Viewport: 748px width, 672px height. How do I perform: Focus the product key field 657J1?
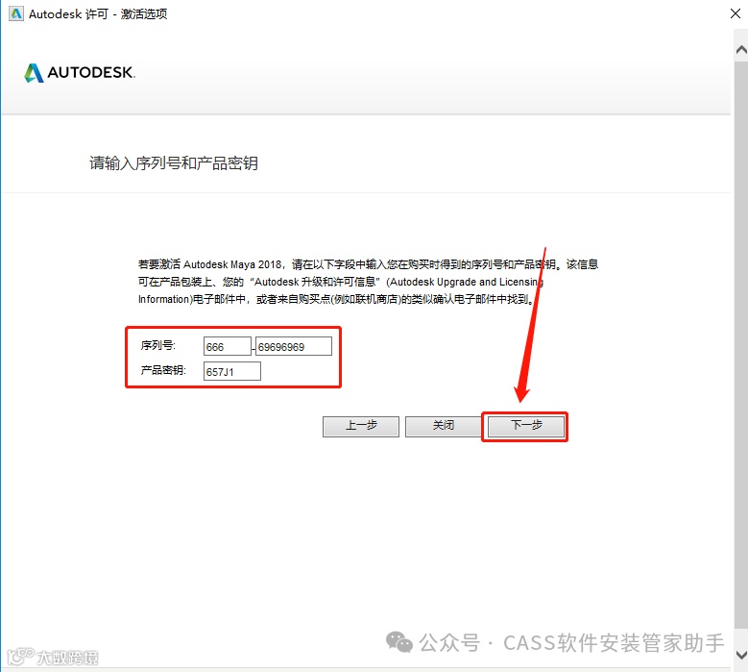231,371
